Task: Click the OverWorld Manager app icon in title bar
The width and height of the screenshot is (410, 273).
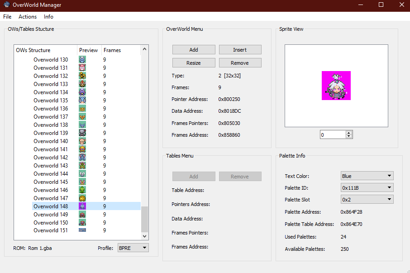Action: click(x=6, y=5)
